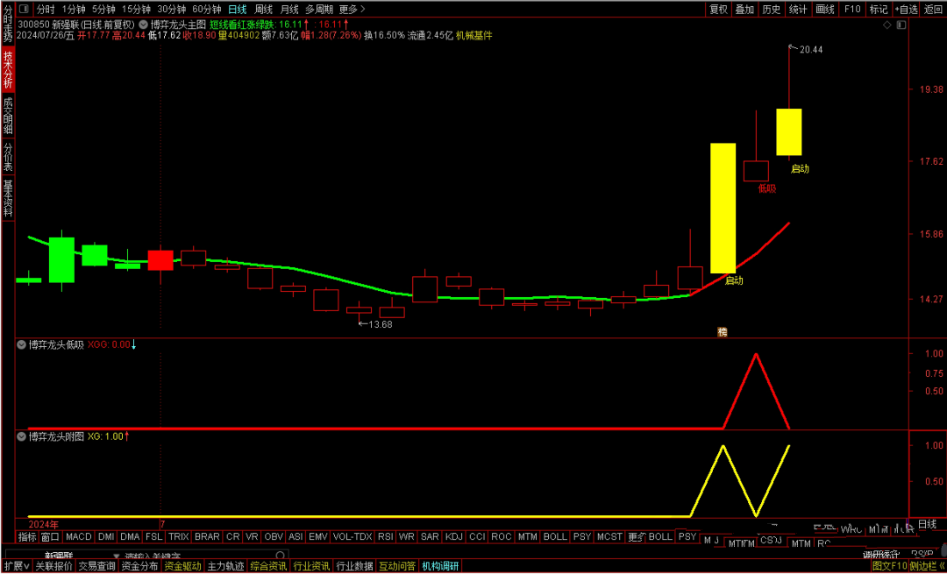This screenshot has height=574, width=947.
Task: Open 统计 statistics
Action: 798,9
